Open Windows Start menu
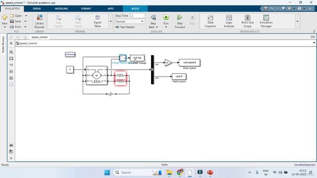317x178 pixels. coord(107,173)
